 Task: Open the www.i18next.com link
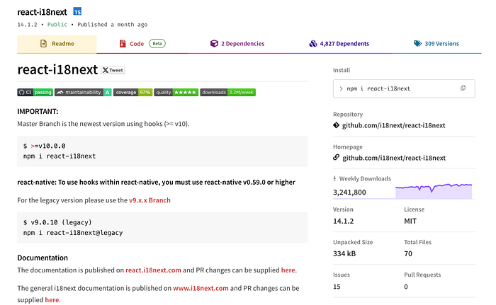[x=201, y=288]
